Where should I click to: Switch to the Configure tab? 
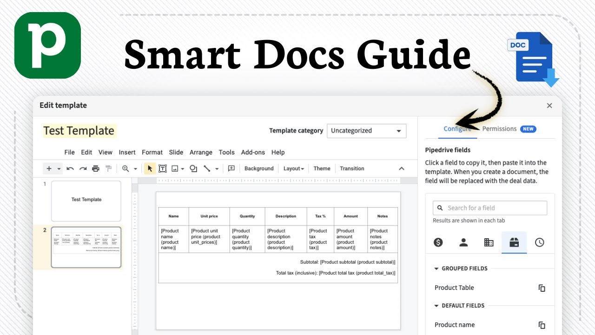457,129
